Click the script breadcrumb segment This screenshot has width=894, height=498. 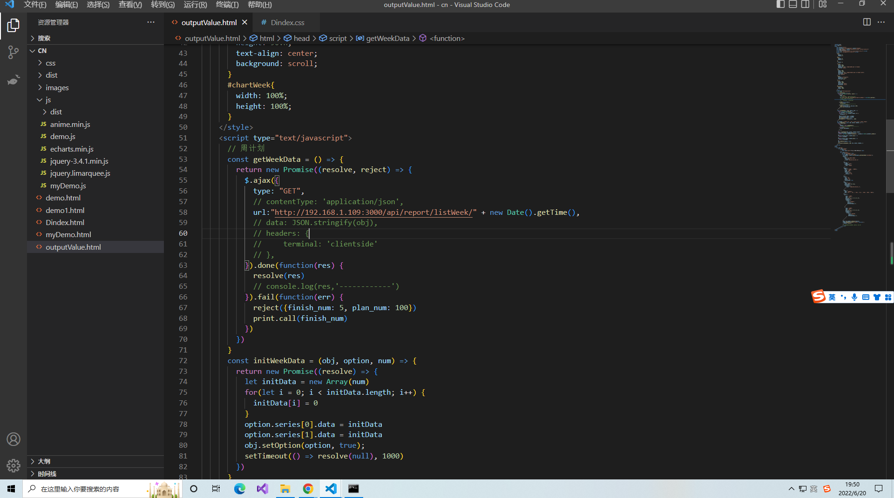pyautogui.click(x=333, y=38)
